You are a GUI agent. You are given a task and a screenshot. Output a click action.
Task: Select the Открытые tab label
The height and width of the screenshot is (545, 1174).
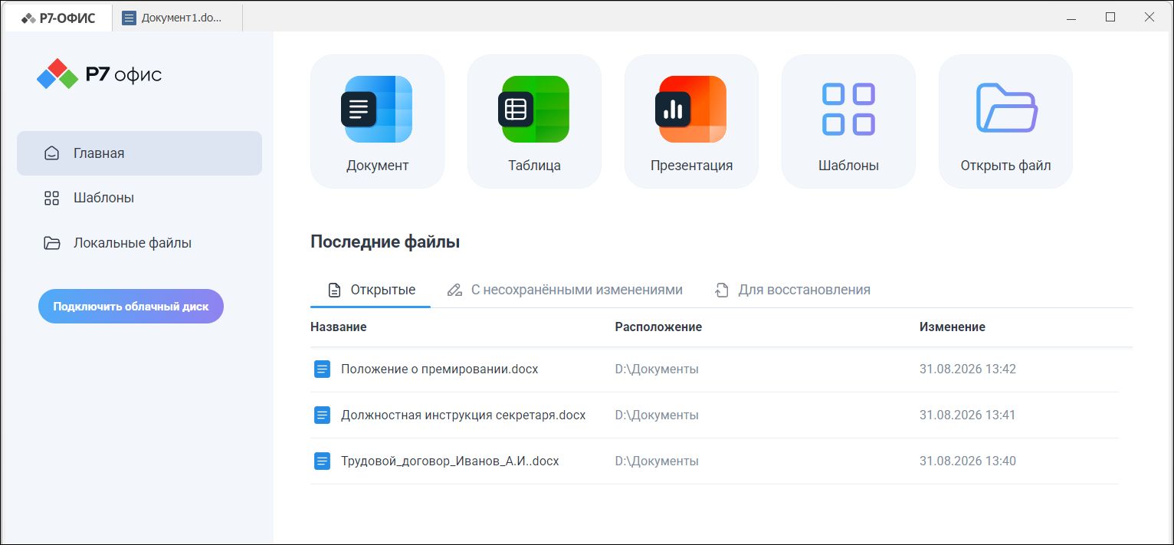[x=383, y=290]
